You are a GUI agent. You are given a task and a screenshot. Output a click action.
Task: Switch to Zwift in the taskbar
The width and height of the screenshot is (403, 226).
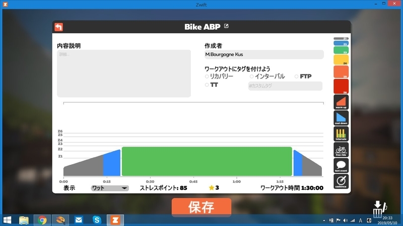pyautogui.click(x=115, y=220)
